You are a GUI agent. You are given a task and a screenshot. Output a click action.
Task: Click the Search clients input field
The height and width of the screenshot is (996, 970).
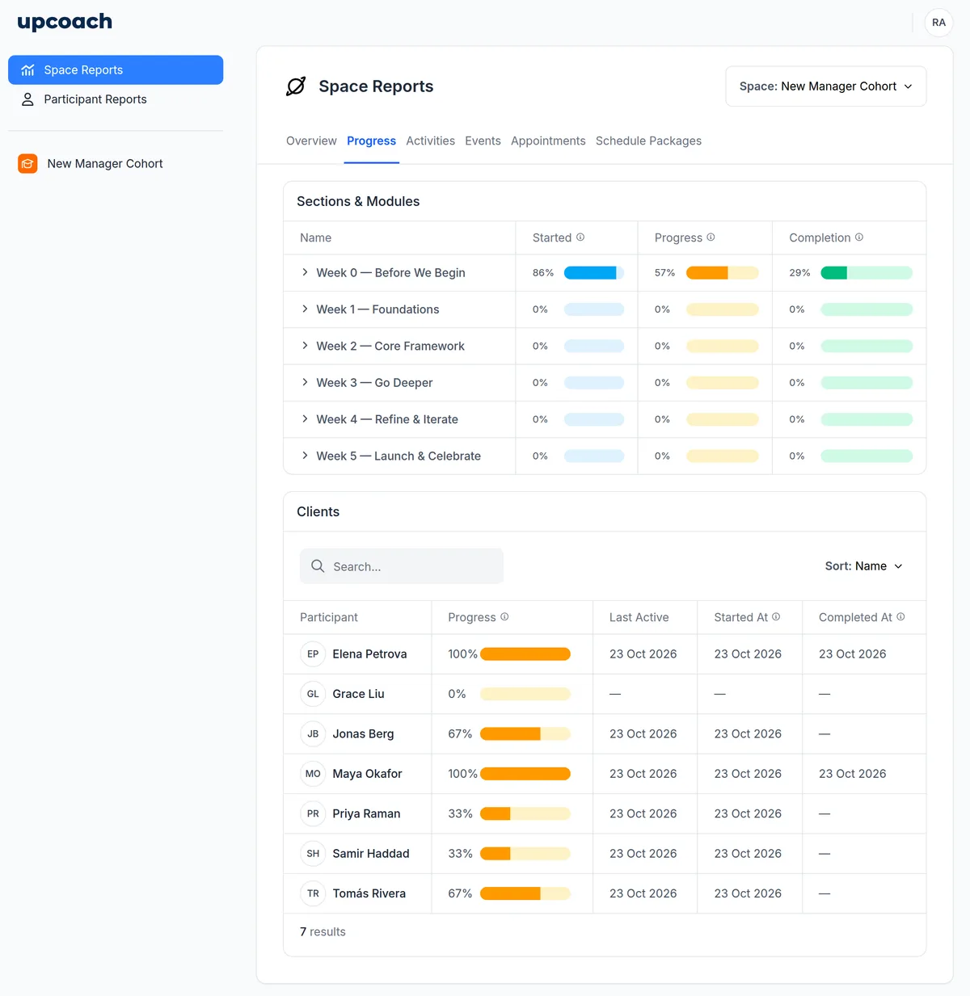click(402, 566)
